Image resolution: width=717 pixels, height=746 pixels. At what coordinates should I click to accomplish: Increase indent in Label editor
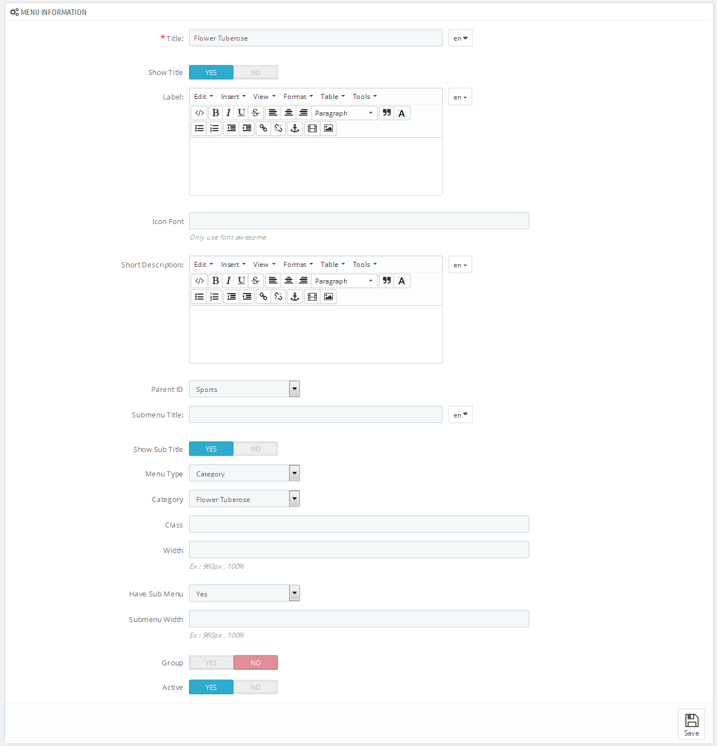(247, 128)
